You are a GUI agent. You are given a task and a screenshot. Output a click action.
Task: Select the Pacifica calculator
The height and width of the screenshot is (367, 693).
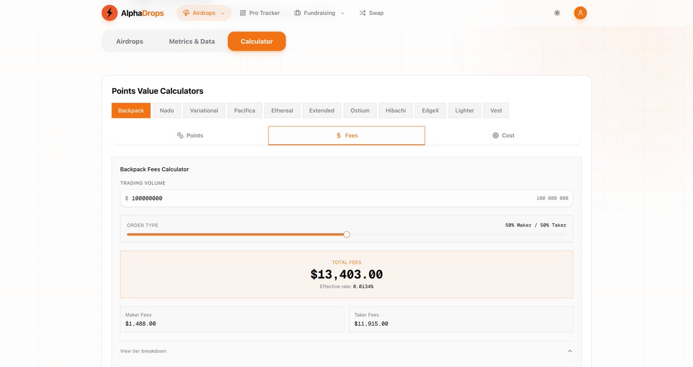[245, 111]
